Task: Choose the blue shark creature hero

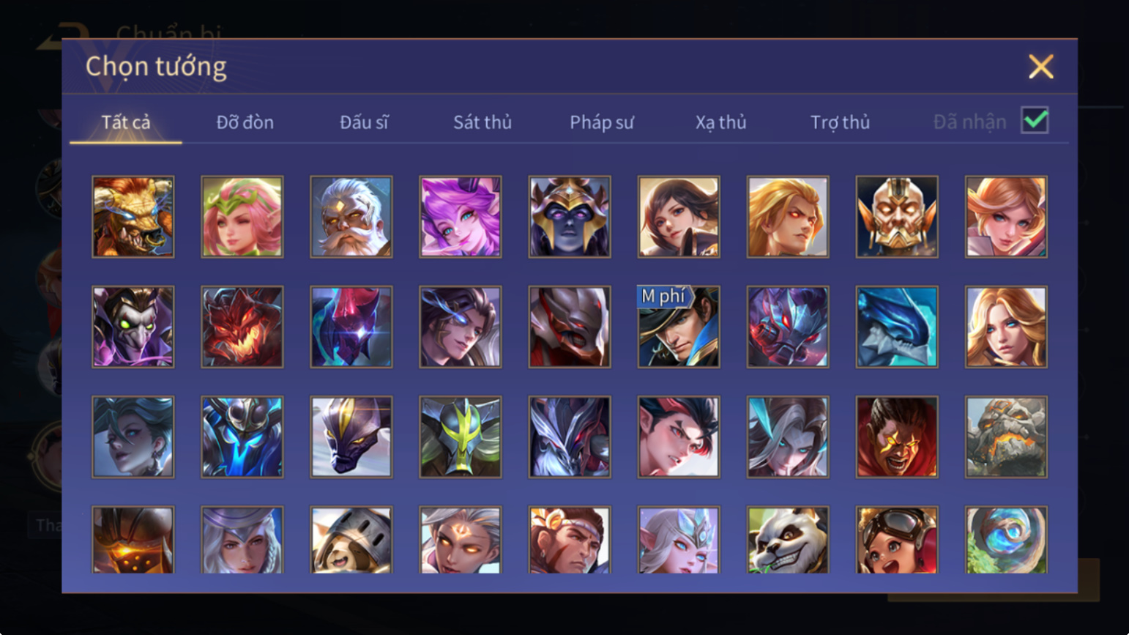Action: tap(897, 327)
